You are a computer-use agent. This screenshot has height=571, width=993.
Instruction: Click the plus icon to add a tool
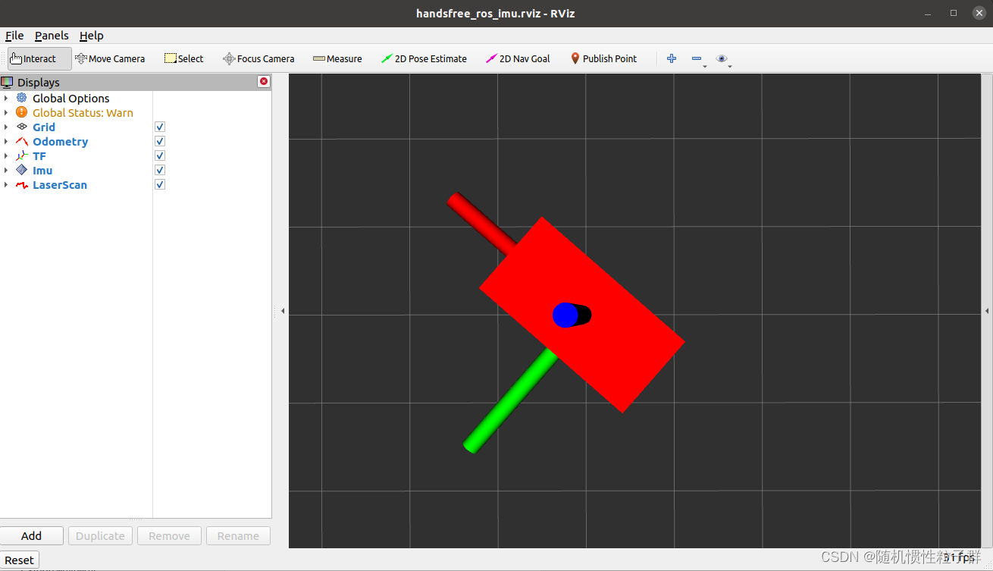coord(671,58)
